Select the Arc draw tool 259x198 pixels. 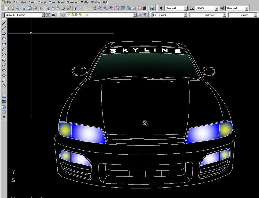point(4,49)
